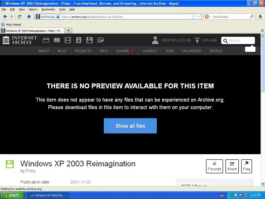Open the PROJECTS nav link
The height and width of the screenshot is (199, 265).
coord(83,51)
